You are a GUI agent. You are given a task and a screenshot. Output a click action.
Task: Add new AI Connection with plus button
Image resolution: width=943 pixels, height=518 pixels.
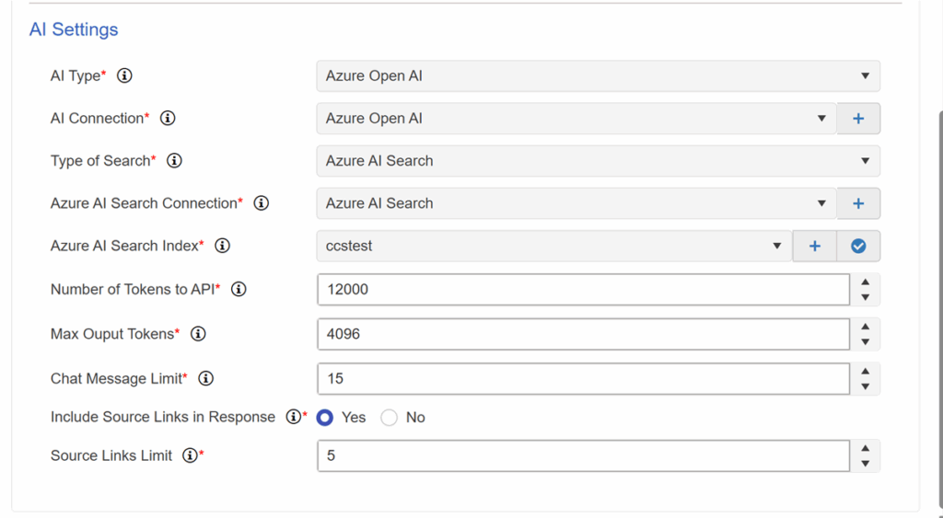point(858,119)
